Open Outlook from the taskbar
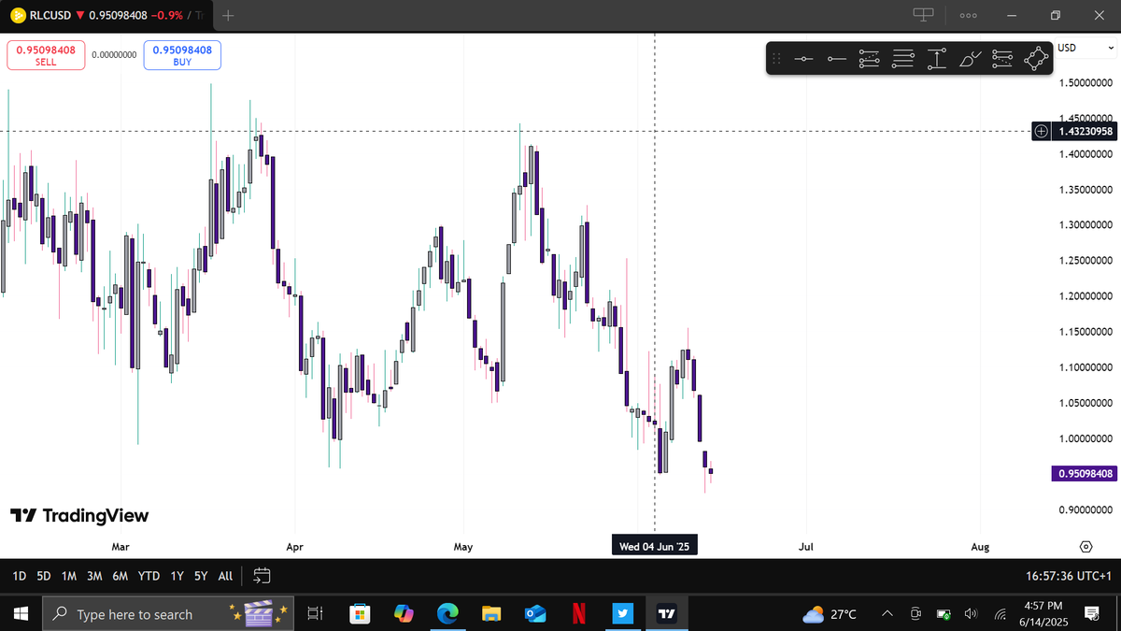 (x=535, y=614)
